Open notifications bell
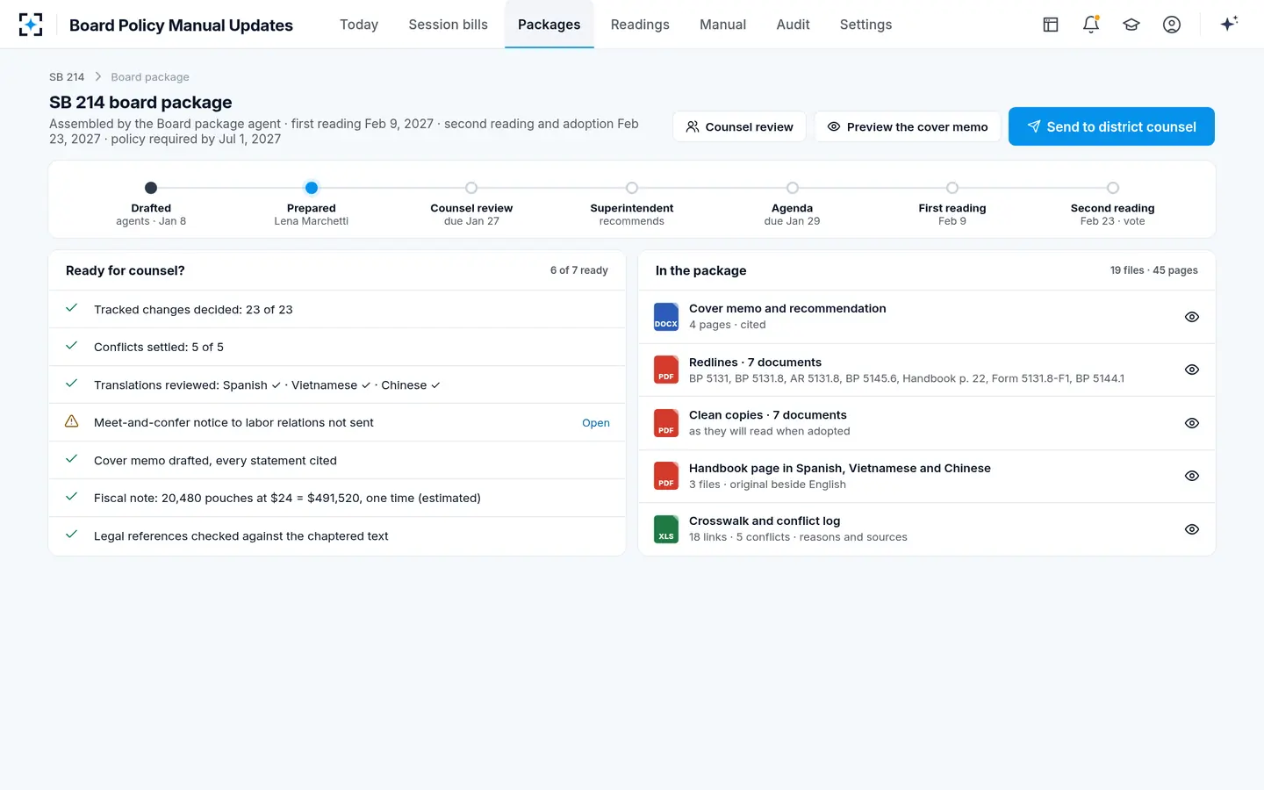 (1091, 25)
